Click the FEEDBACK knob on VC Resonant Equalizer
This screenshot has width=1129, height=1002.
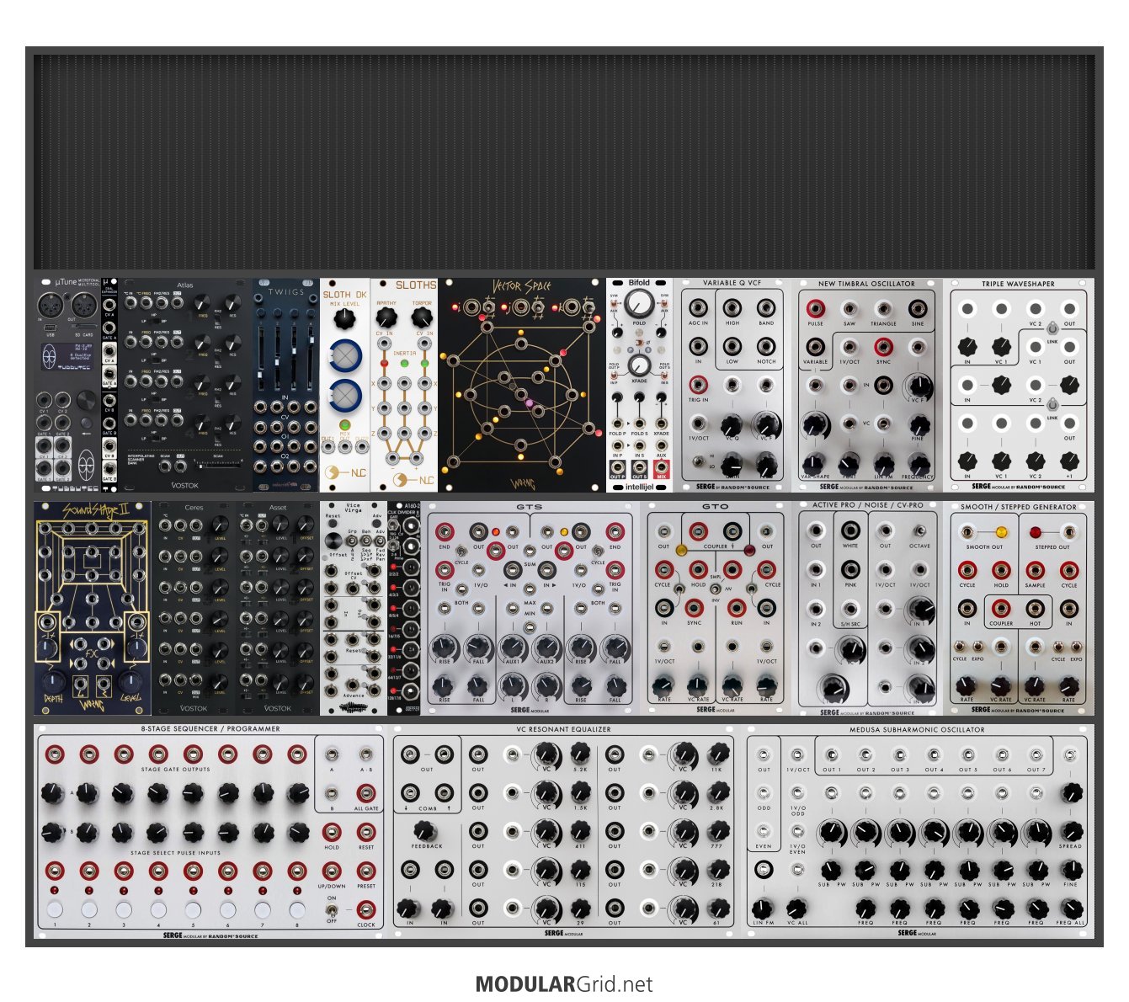tap(426, 832)
